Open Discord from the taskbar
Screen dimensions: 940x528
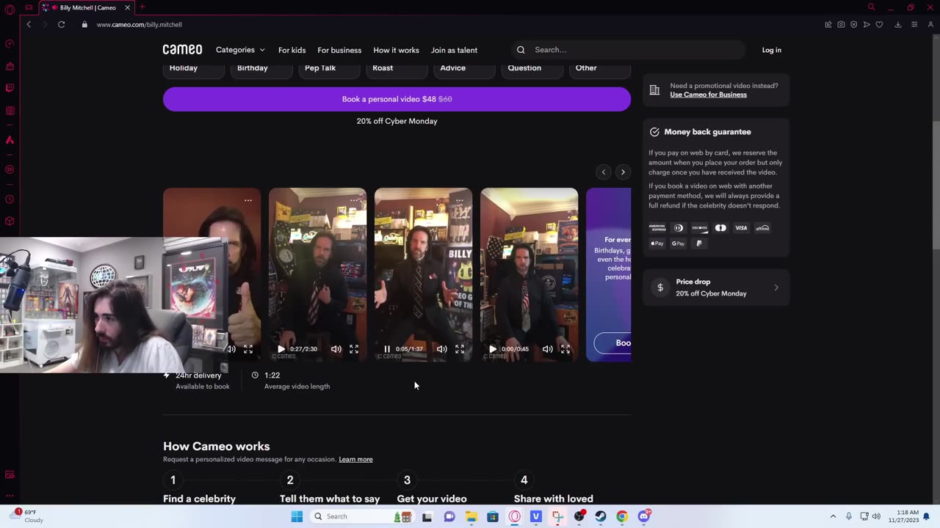[x=644, y=516]
